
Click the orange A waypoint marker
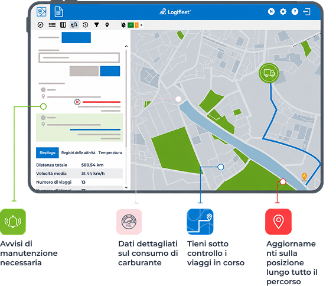pos(304,177)
